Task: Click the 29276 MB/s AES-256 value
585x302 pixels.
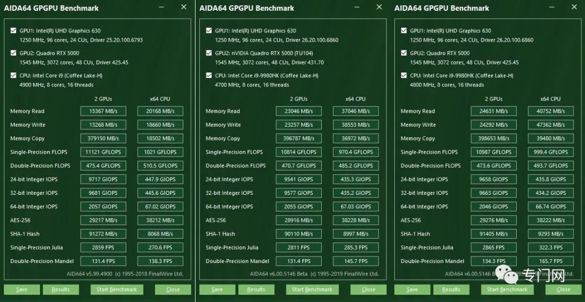Action: 493,220
